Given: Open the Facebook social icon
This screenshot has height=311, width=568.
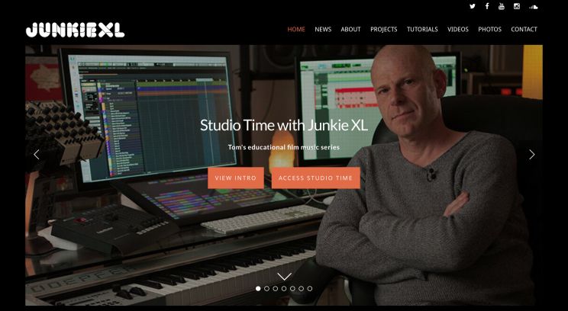Looking at the screenshot, I should pyautogui.click(x=487, y=6).
